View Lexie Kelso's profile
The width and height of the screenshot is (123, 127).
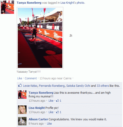30,86
